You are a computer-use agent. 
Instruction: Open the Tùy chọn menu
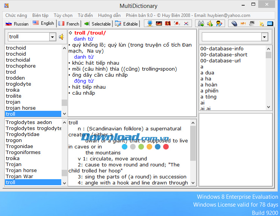[x=63, y=15]
